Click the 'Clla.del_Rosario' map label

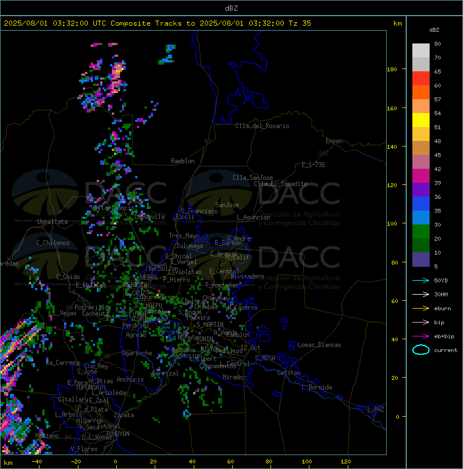(x=262, y=126)
